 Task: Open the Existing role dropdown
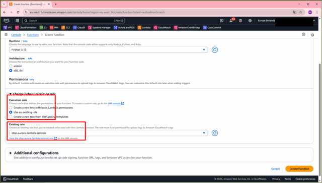tap(109, 133)
